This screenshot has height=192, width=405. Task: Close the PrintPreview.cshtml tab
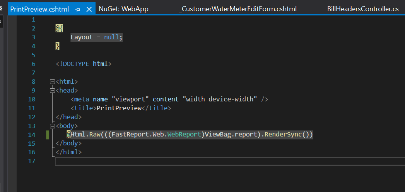click(x=89, y=10)
